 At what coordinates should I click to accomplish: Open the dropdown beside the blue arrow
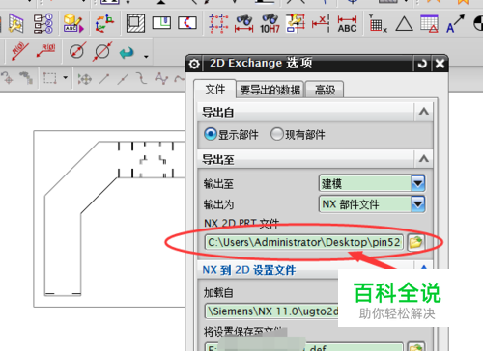point(146,57)
